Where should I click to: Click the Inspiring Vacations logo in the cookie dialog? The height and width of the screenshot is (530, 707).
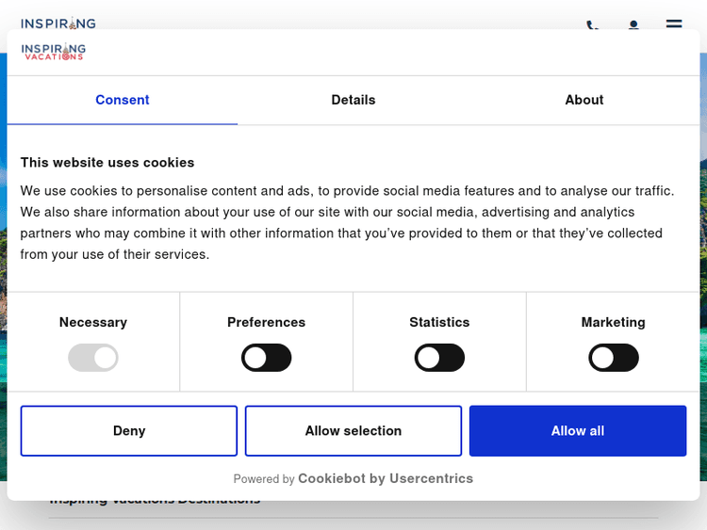(x=54, y=52)
